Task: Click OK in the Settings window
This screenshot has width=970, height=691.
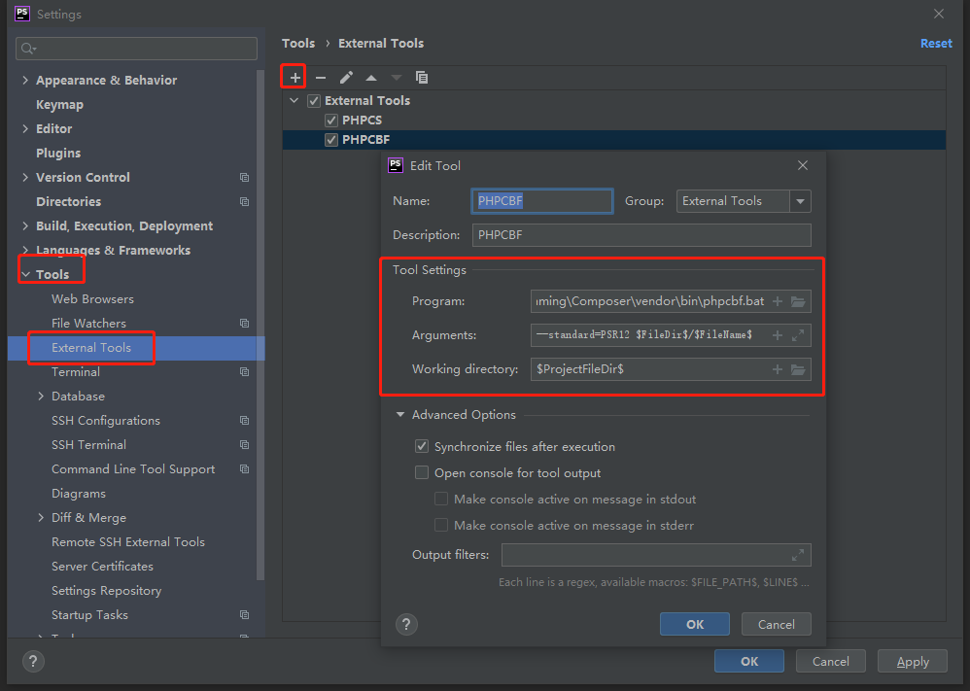Action: click(x=749, y=661)
